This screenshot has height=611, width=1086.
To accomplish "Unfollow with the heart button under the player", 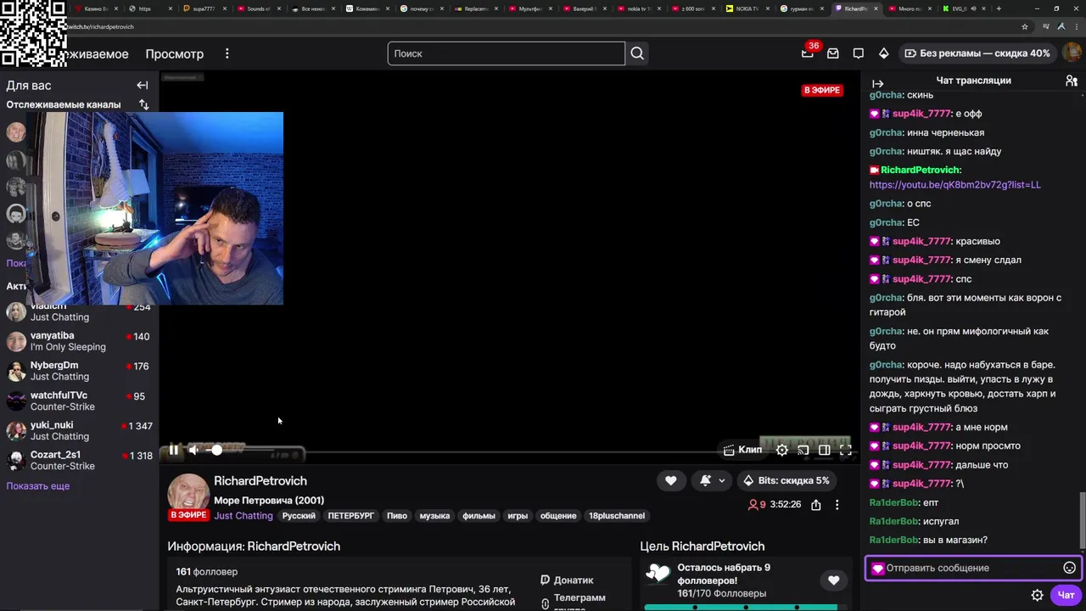I will 670,480.
